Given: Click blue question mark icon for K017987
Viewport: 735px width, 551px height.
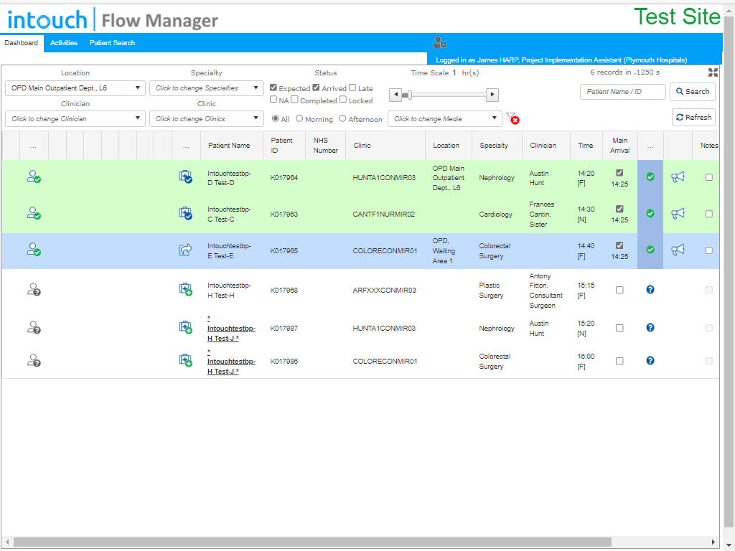Looking at the screenshot, I should [x=650, y=327].
